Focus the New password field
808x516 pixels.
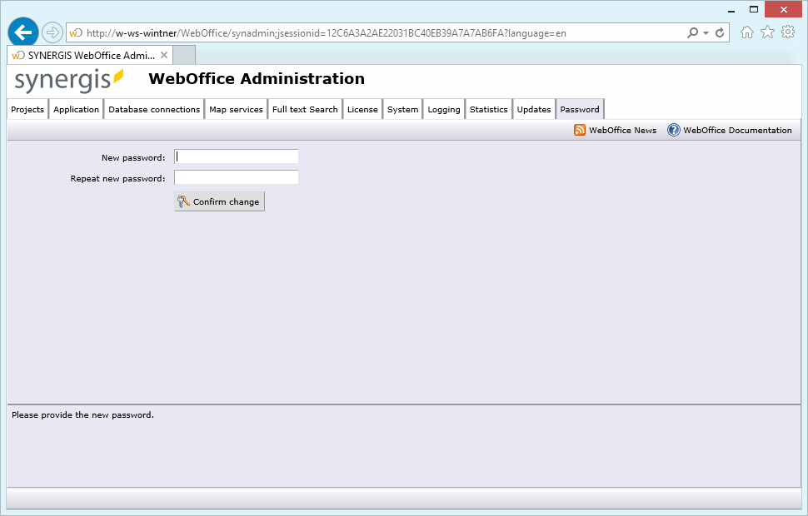[x=236, y=156]
